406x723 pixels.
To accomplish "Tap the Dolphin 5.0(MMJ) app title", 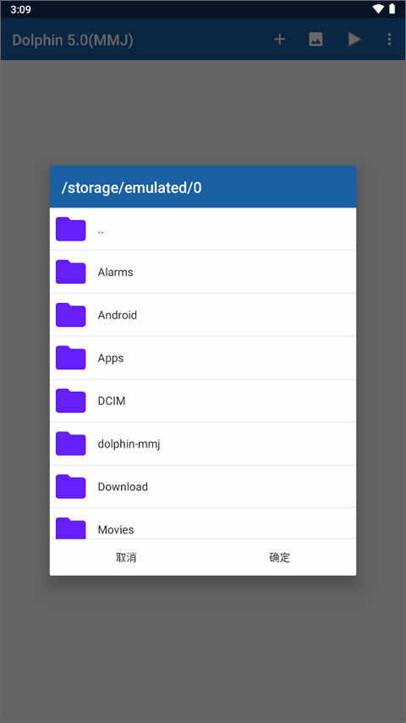I will pyautogui.click(x=73, y=40).
